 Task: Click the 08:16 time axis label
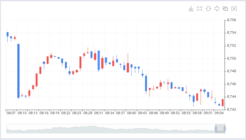pyautogui.click(x=44, y=113)
